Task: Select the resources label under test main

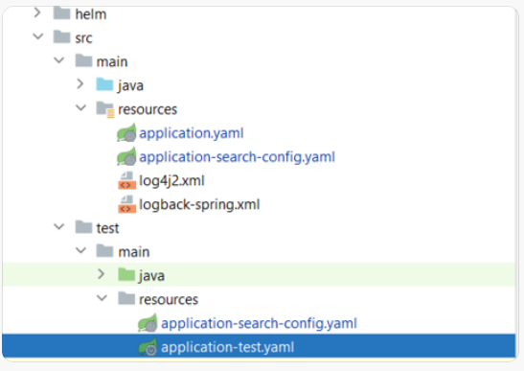Action: pos(169,300)
